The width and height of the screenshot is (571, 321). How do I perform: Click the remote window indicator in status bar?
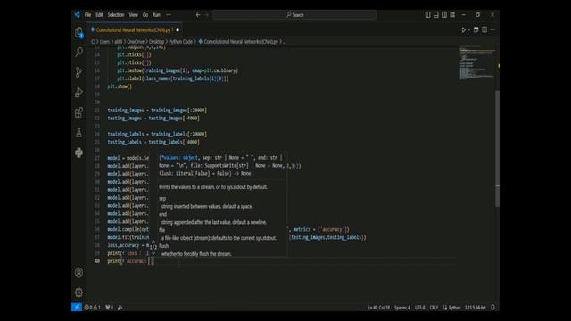click(77, 308)
